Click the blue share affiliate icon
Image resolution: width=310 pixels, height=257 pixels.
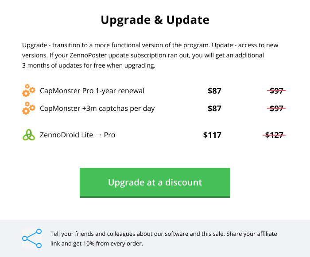tap(32, 238)
